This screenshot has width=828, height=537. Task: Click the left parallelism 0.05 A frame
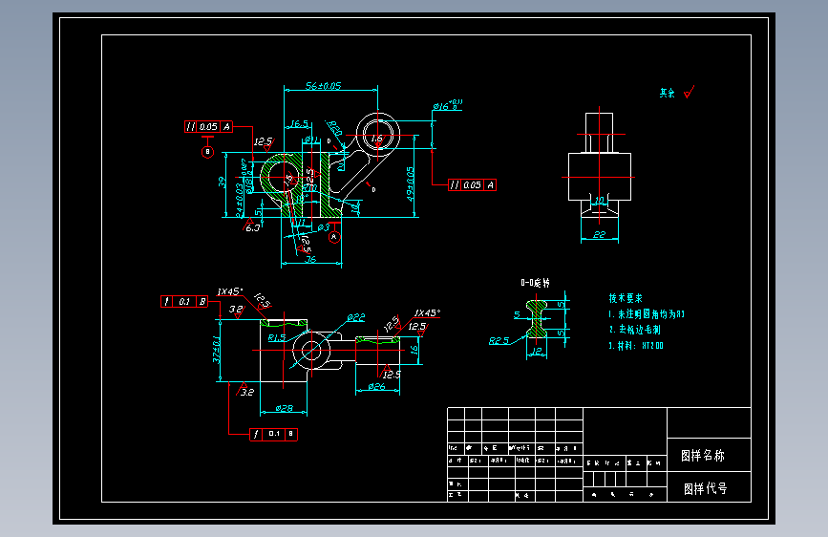tap(208, 127)
